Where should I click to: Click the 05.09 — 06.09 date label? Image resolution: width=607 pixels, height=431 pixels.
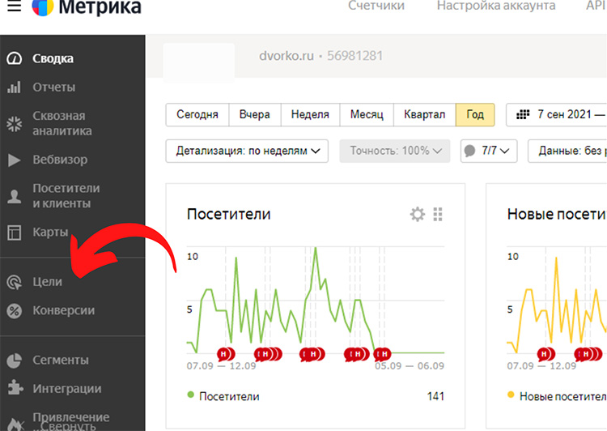point(410,366)
